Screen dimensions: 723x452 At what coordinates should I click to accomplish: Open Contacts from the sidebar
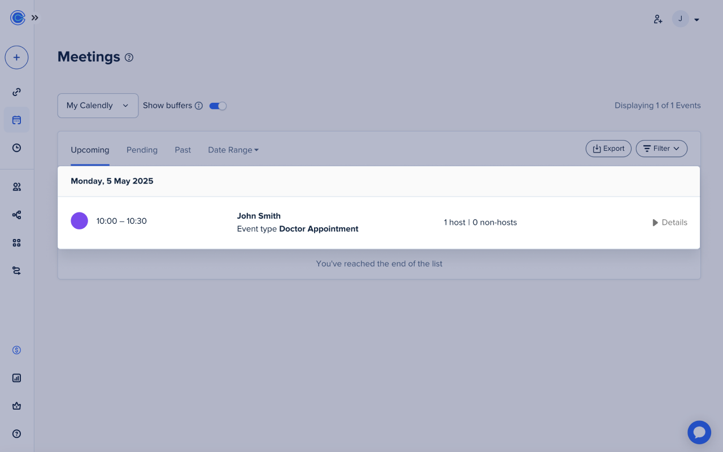coord(16,186)
